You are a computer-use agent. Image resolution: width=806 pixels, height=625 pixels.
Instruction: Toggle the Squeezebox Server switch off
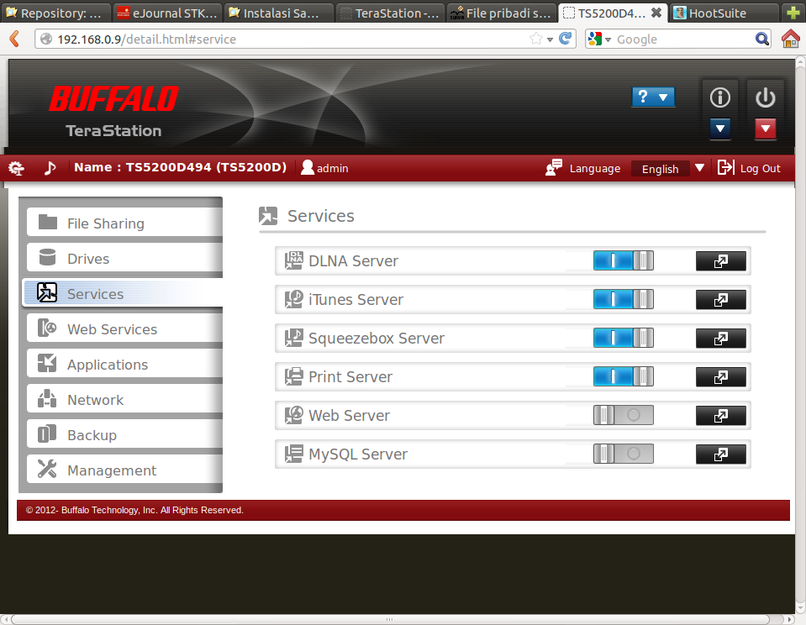[x=623, y=338]
